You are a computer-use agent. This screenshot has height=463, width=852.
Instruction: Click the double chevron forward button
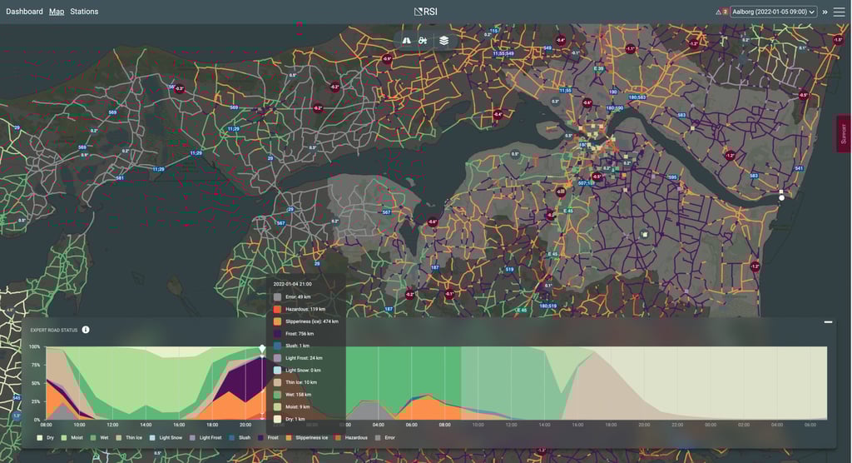[x=825, y=12]
